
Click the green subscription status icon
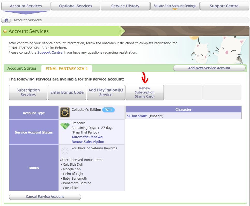pos(65,126)
